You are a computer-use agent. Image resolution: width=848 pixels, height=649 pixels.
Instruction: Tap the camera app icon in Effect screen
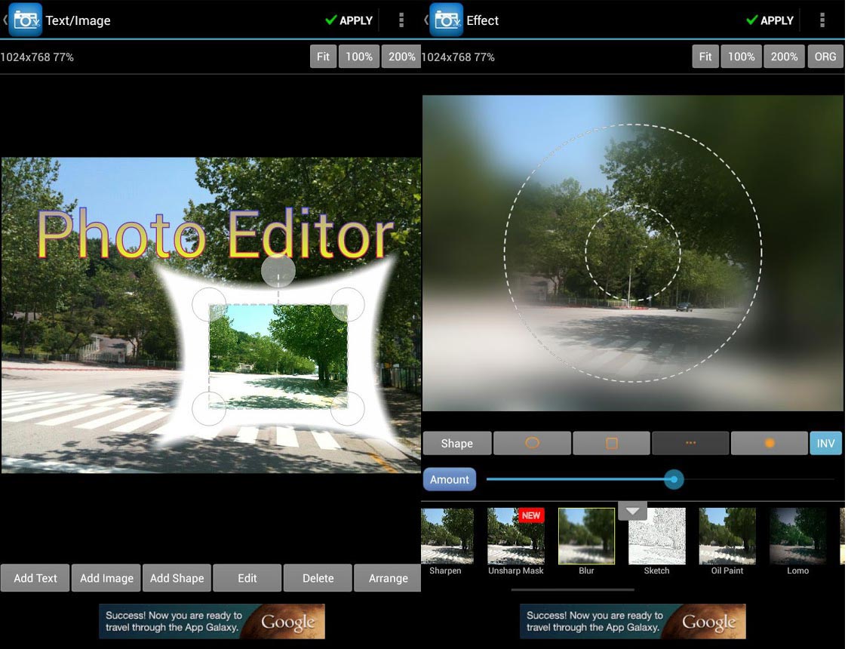pyautogui.click(x=446, y=20)
